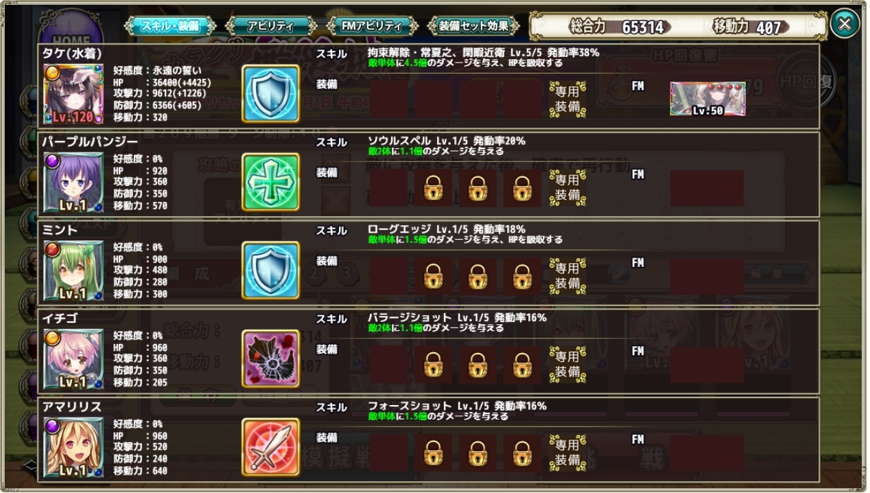Switch to the スキル・装備 tab
870x493 pixels.
point(169,26)
